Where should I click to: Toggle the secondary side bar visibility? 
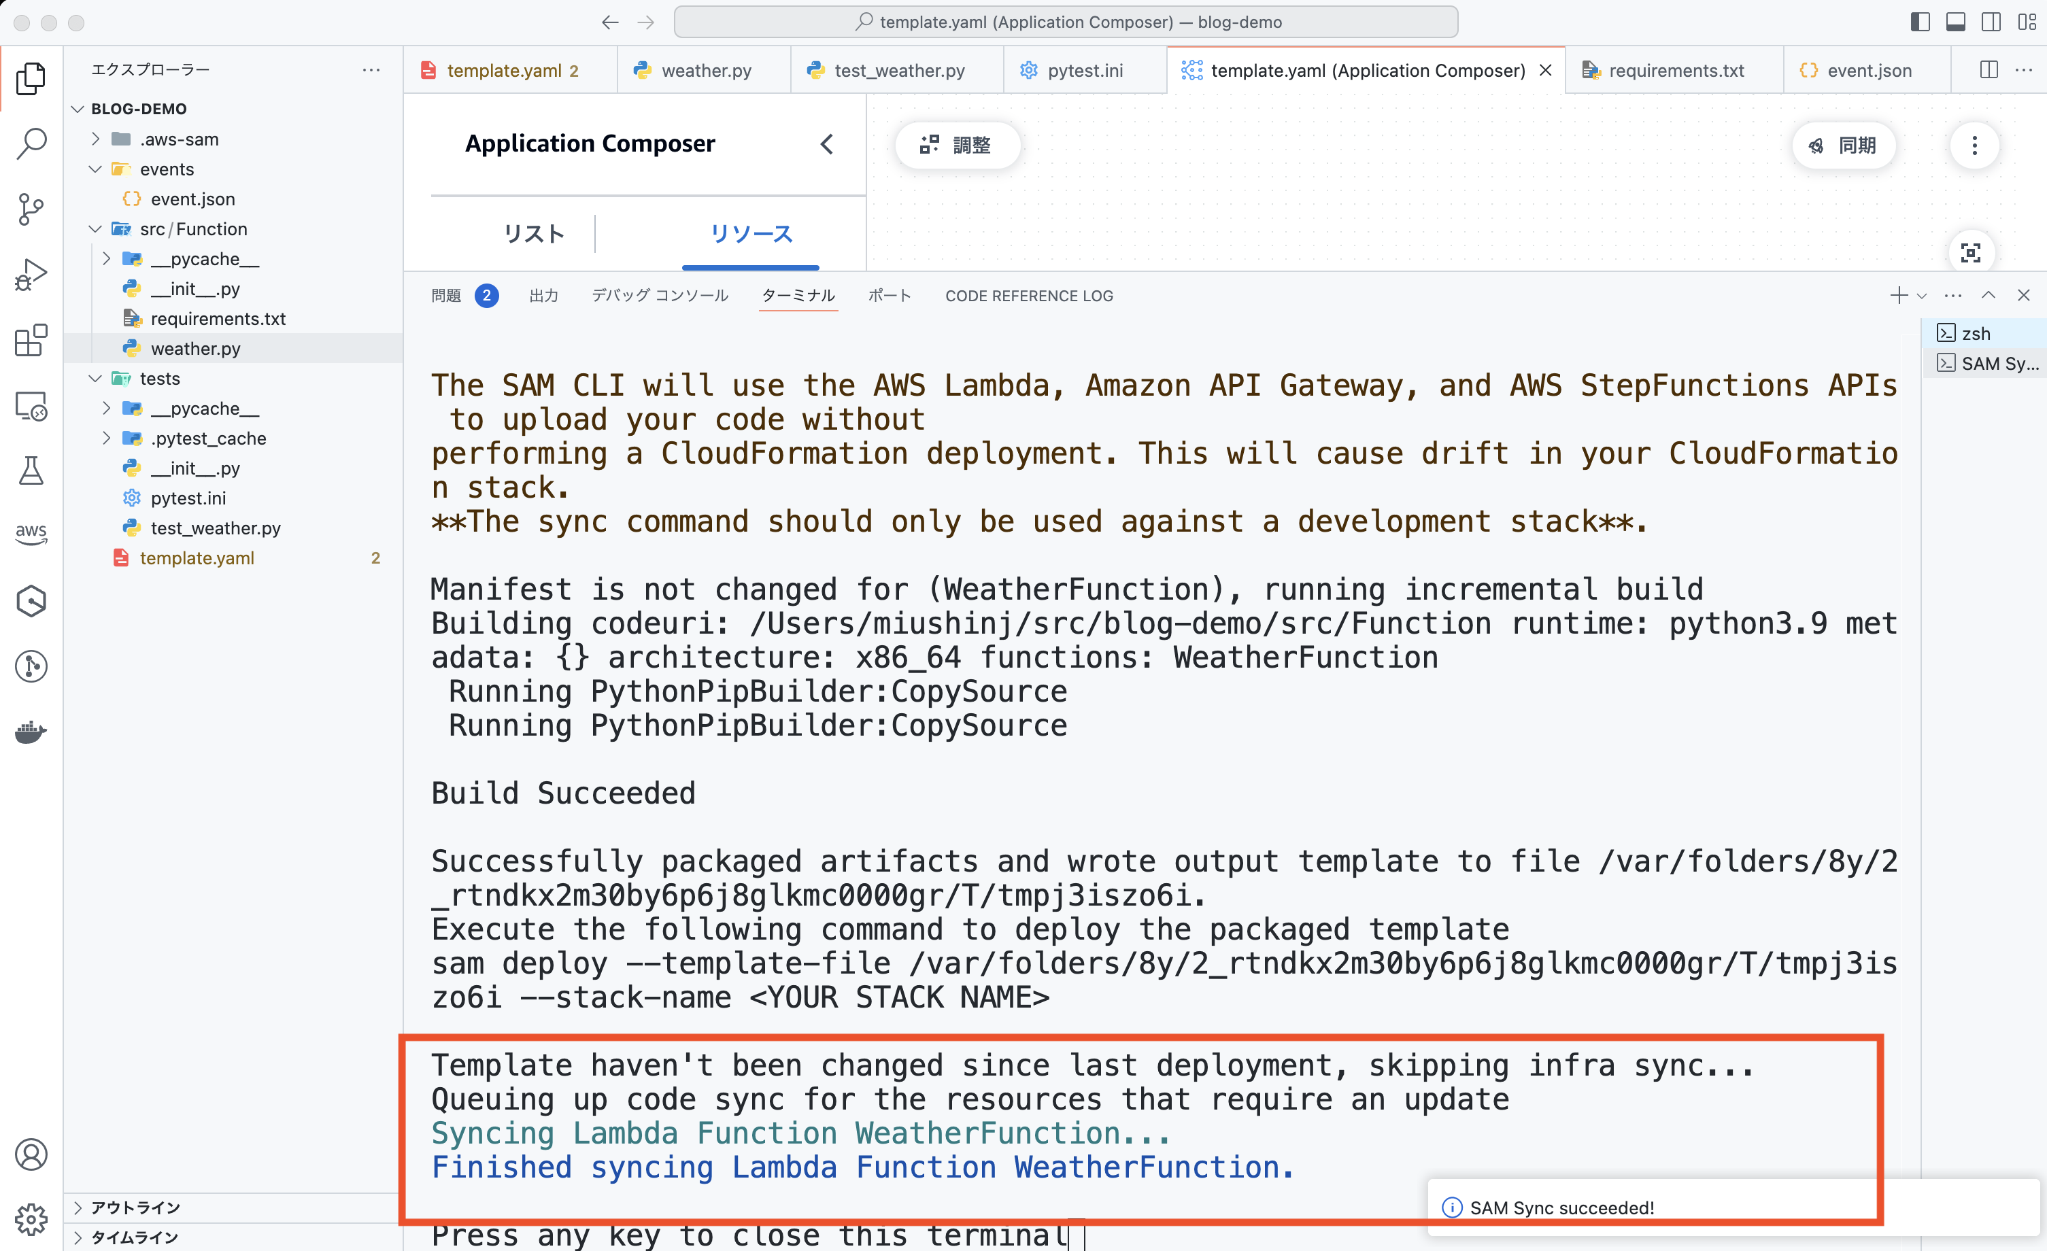click(1991, 22)
